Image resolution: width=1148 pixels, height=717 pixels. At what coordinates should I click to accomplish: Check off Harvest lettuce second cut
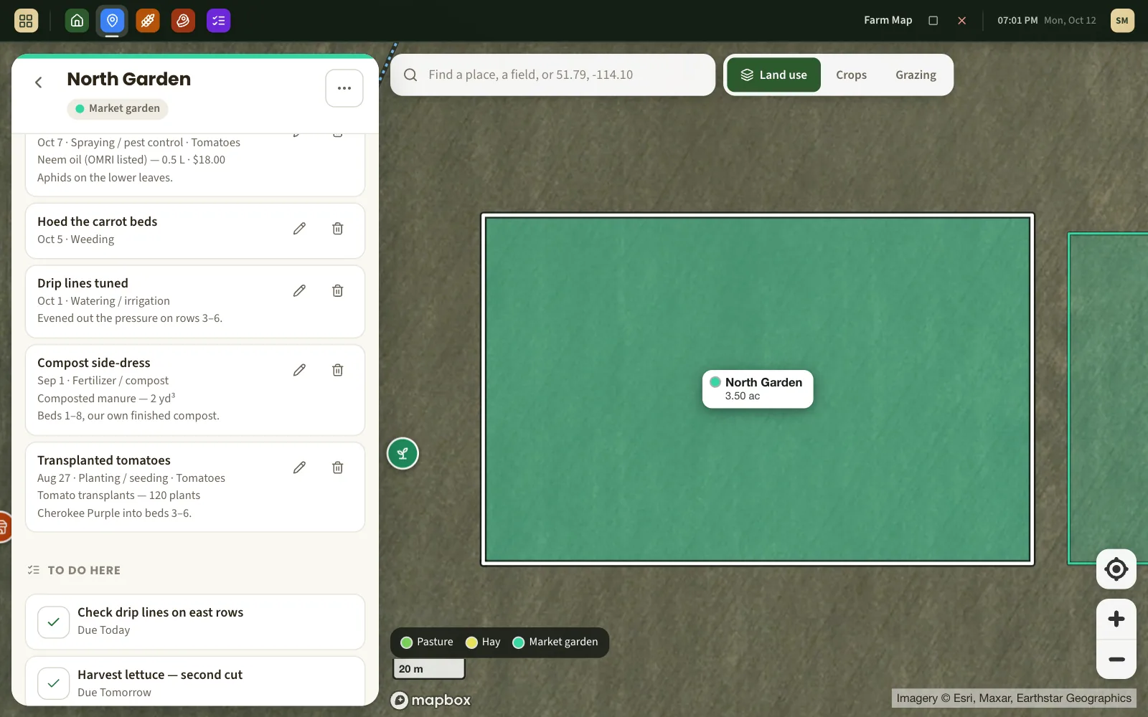[53, 684]
